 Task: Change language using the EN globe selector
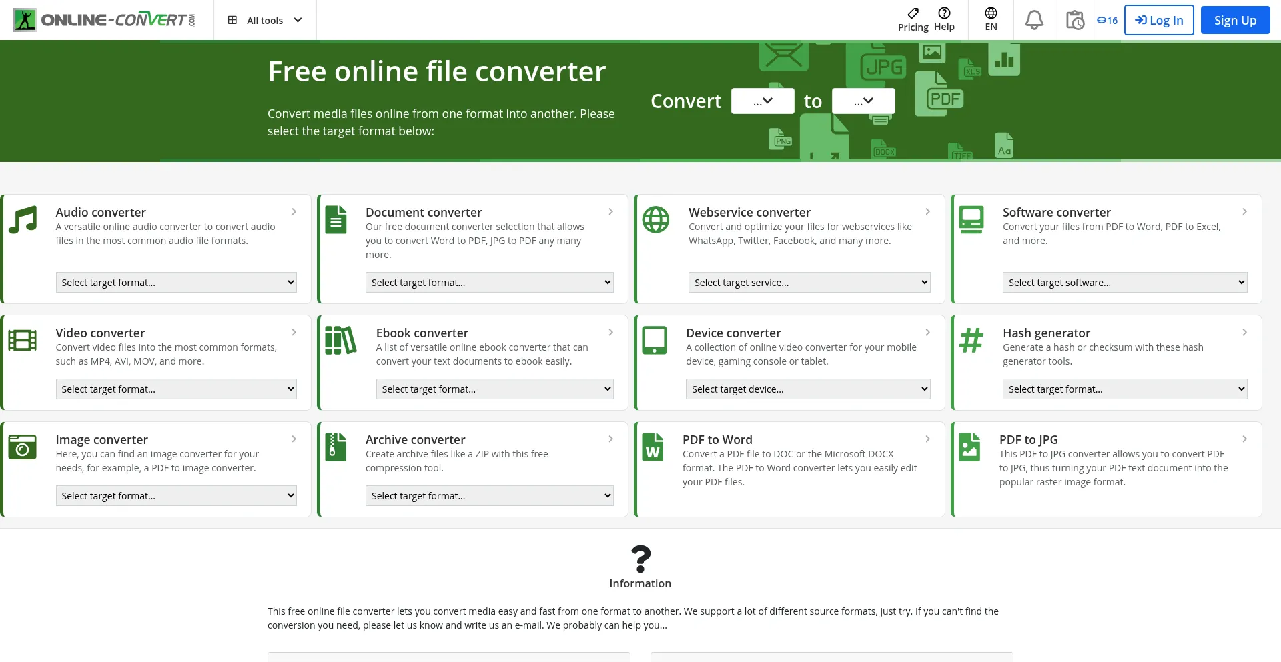tap(991, 20)
